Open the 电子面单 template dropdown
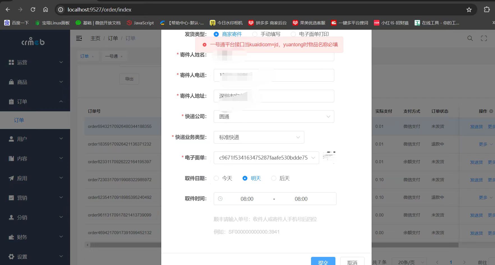Viewport: 495px width, 265px height. pos(266,158)
